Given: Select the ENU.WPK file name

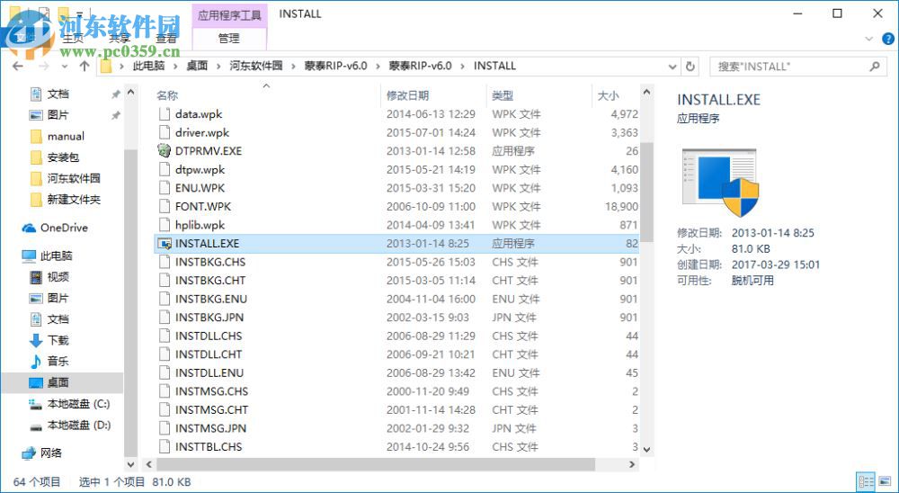Looking at the screenshot, I should pos(200,188).
